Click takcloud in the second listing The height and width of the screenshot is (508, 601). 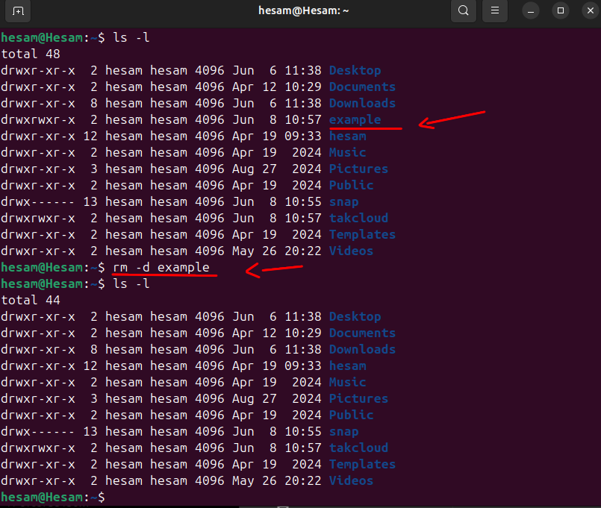click(x=359, y=448)
